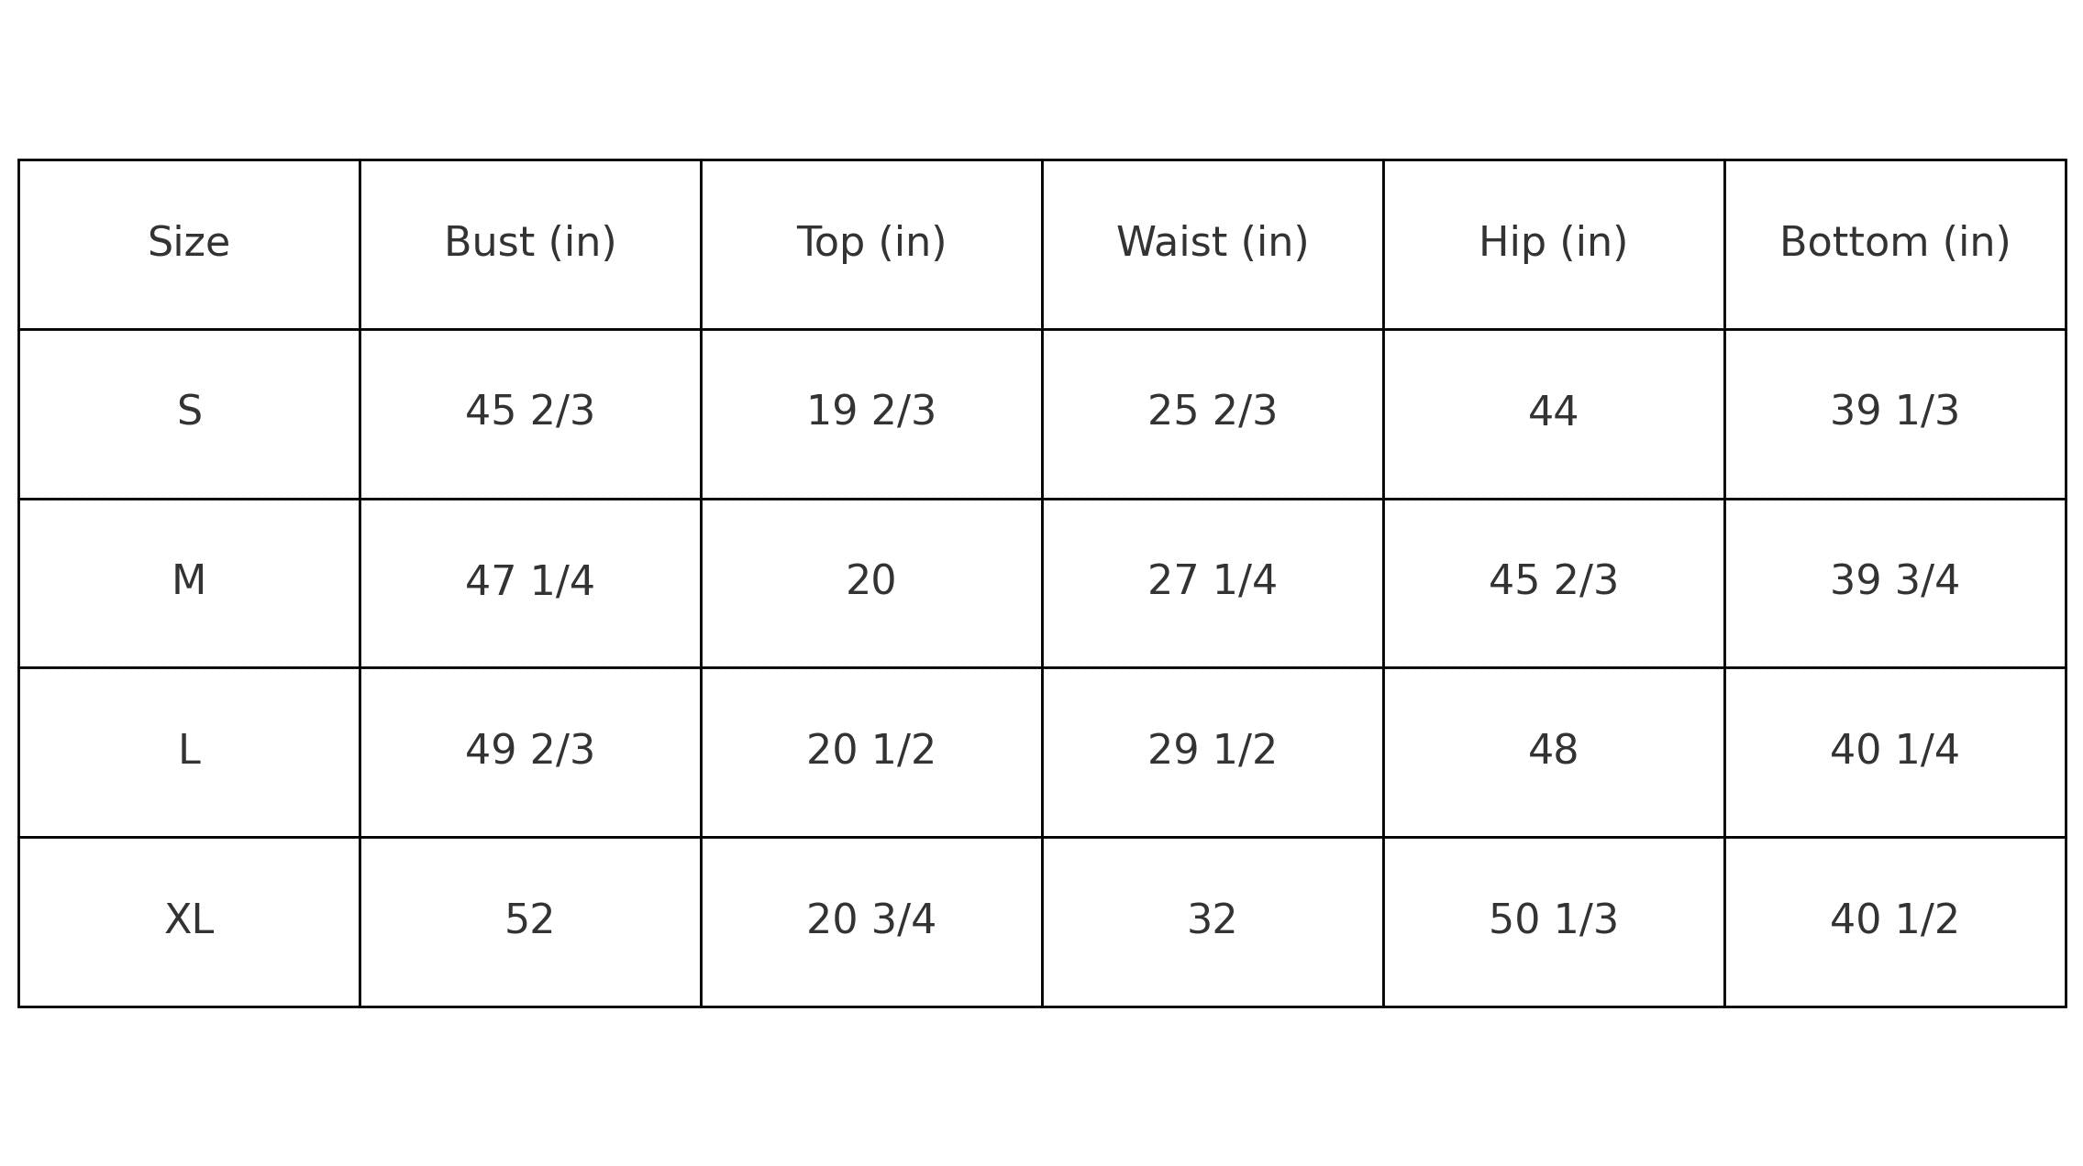The image size is (2083, 1166).
Task: Click the Hip (in) column header
Action: pyautogui.click(x=1554, y=243)
